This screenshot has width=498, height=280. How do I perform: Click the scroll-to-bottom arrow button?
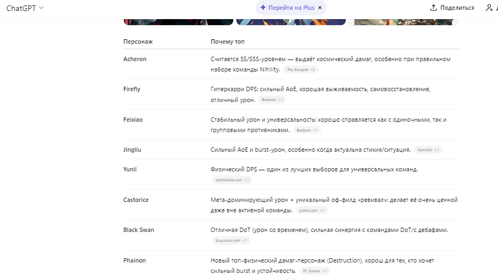291,278
